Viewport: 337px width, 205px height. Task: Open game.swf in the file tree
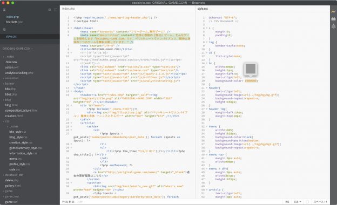pyautogui.click(x=11, y=202)
